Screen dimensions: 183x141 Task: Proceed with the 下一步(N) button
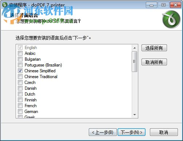pyautogui.click(x=132, y=132)
